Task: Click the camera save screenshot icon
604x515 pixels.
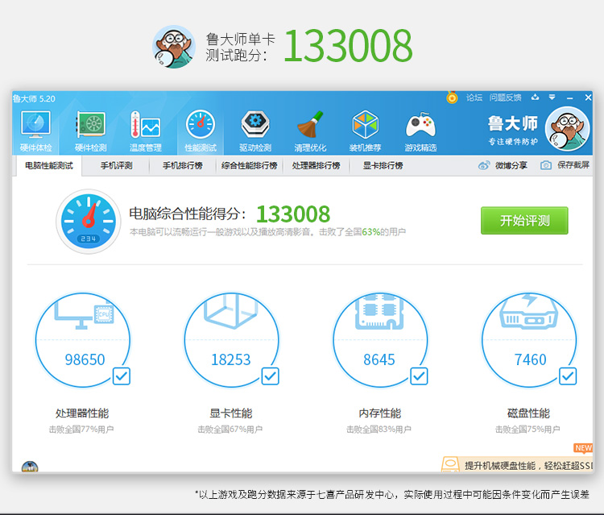Action: (x=545, y=165)
